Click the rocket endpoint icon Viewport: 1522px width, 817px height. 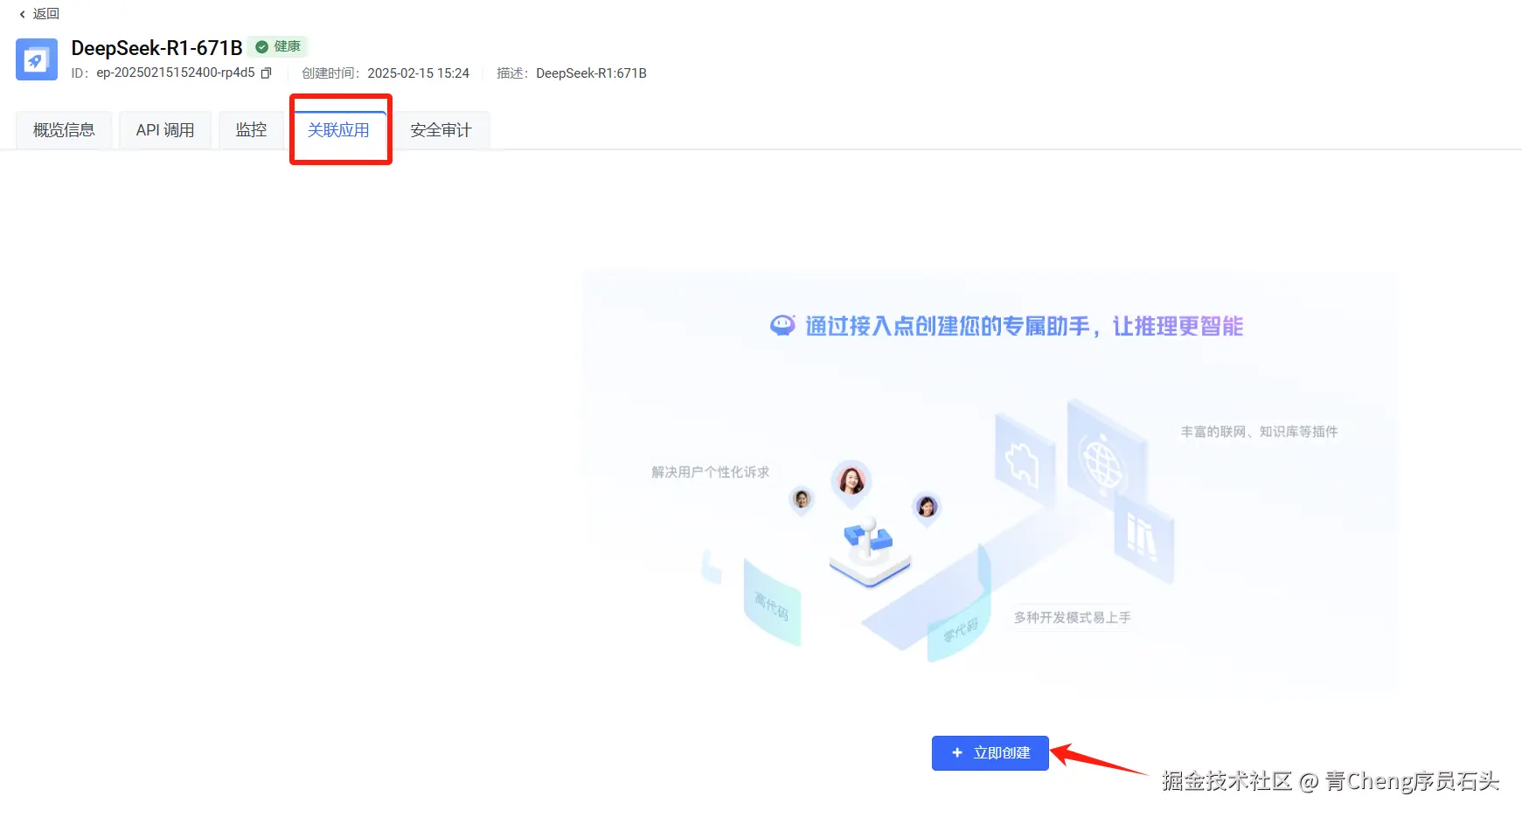click(x=37, y=59)
